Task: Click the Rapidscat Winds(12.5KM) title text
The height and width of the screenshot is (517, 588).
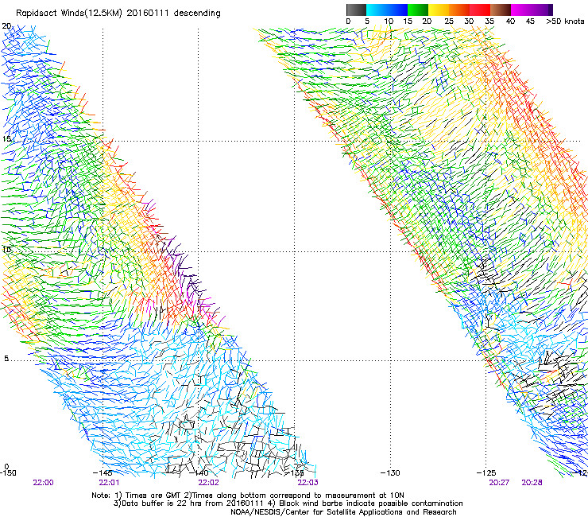Action: (118, 14)
